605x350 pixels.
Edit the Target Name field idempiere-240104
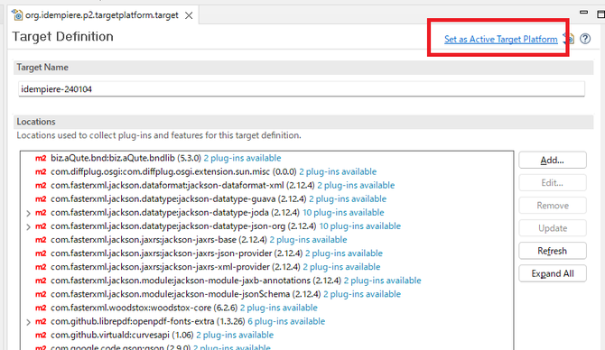[302, 89]
